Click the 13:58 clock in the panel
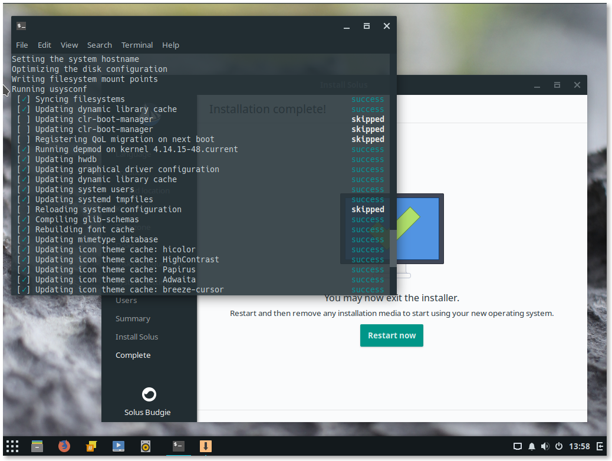The image size is (612, 461). click(579, 446)
